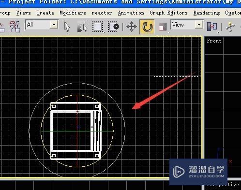Screen dimensions: 241x190
Task: Open the Animation menu
Action: coord(131,13)
